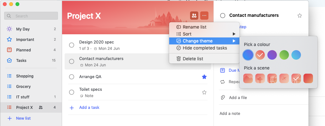
Task: Choose Hide completed tasks
Action: (204, 48)
